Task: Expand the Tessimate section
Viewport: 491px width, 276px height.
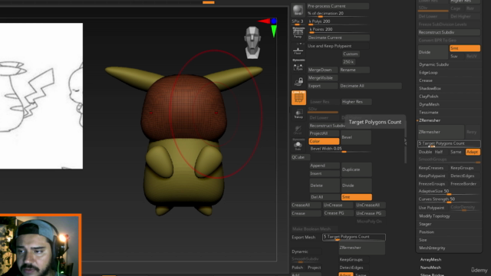Action: coord(428,113)
